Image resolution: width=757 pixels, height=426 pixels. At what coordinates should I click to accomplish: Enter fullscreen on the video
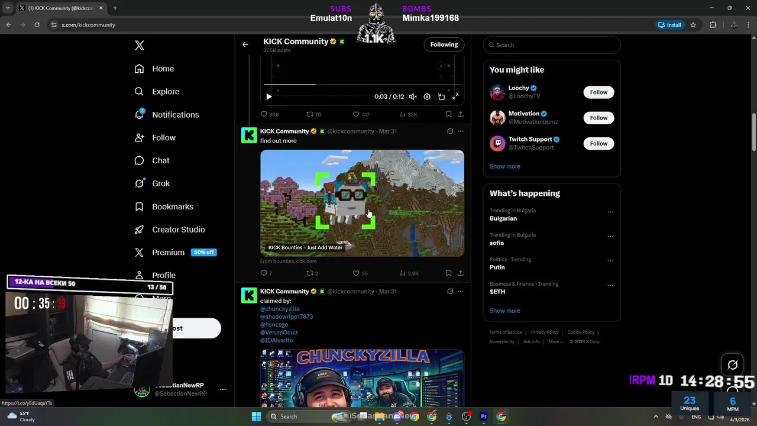click(455, 96)
